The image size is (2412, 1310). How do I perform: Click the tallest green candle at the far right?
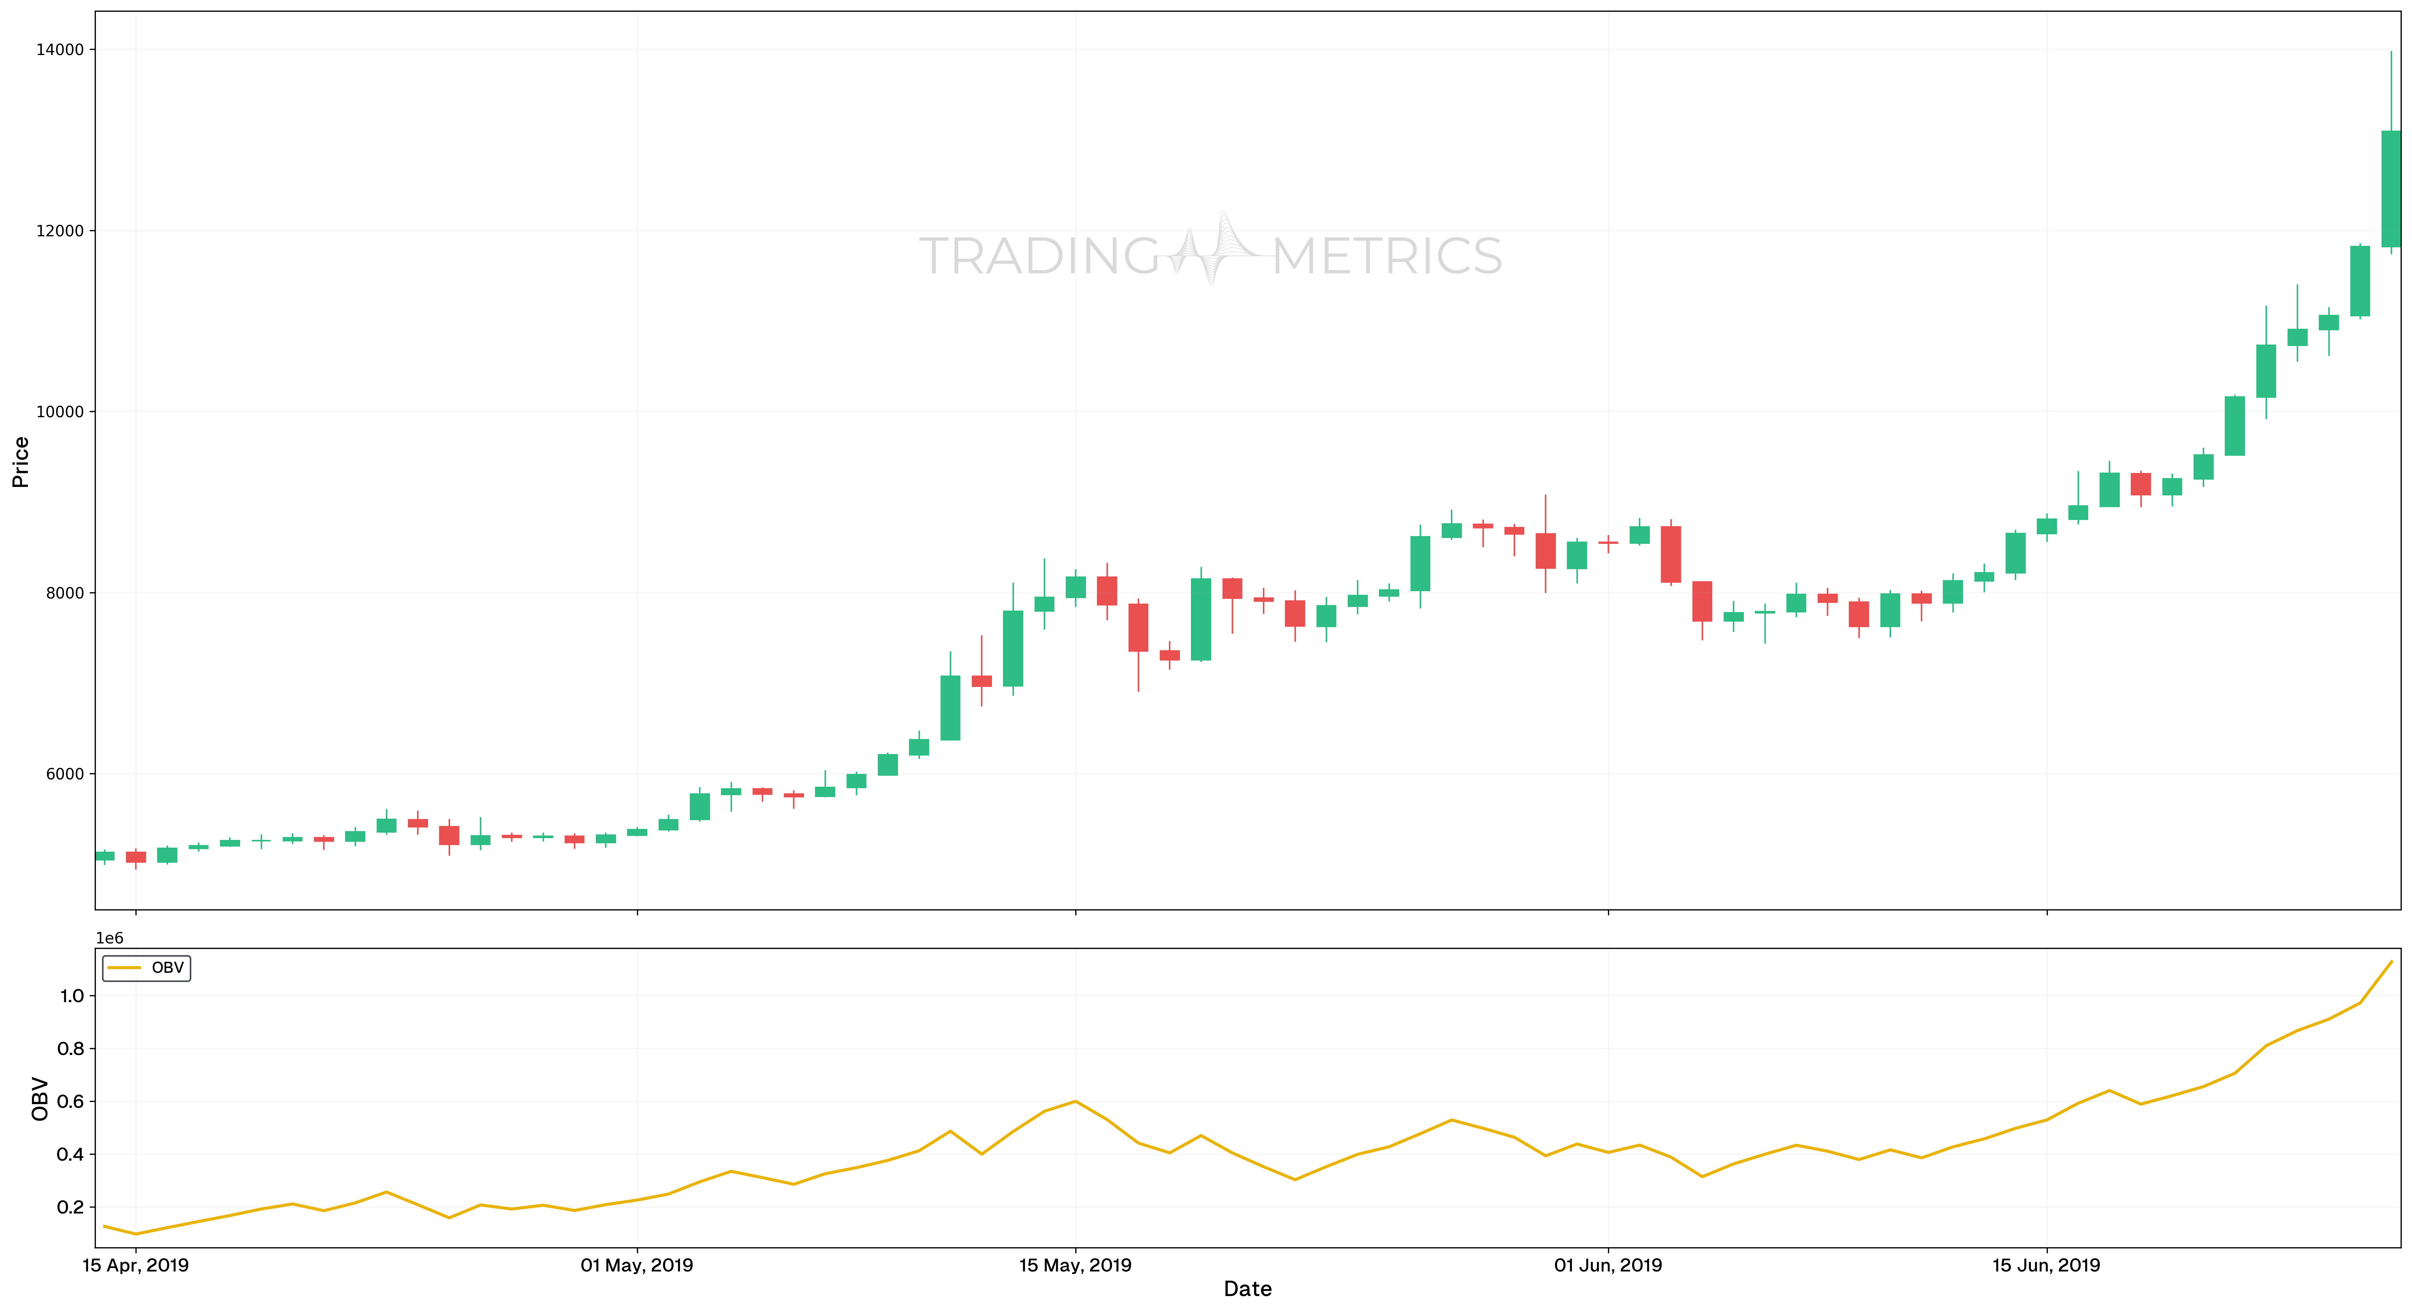2390,189
